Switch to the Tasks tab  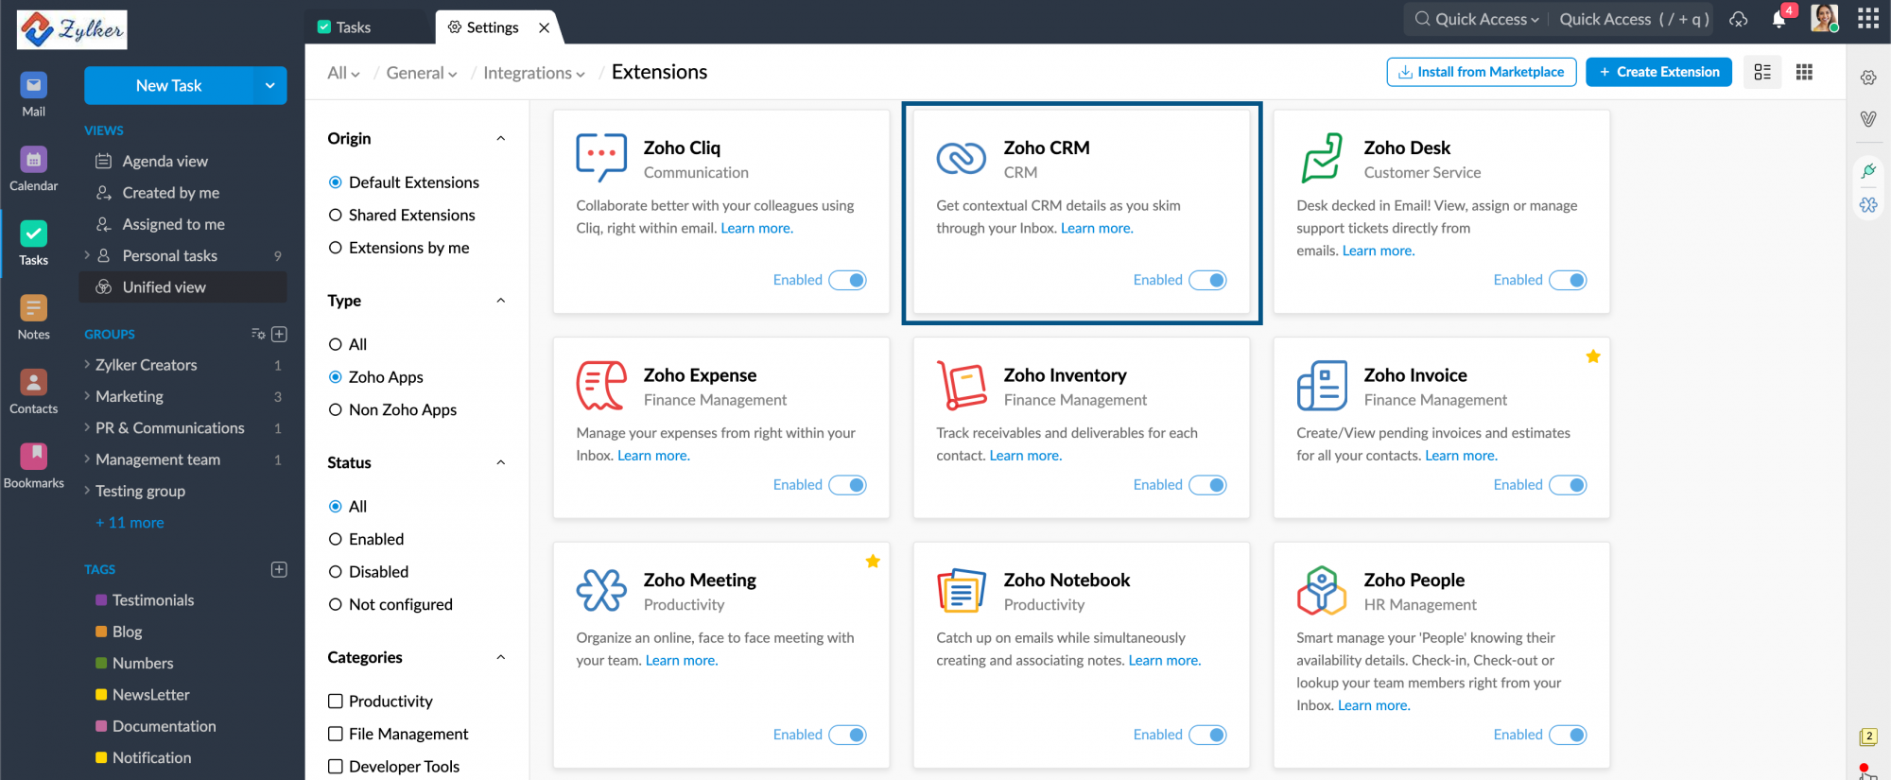tap(353, 27)
